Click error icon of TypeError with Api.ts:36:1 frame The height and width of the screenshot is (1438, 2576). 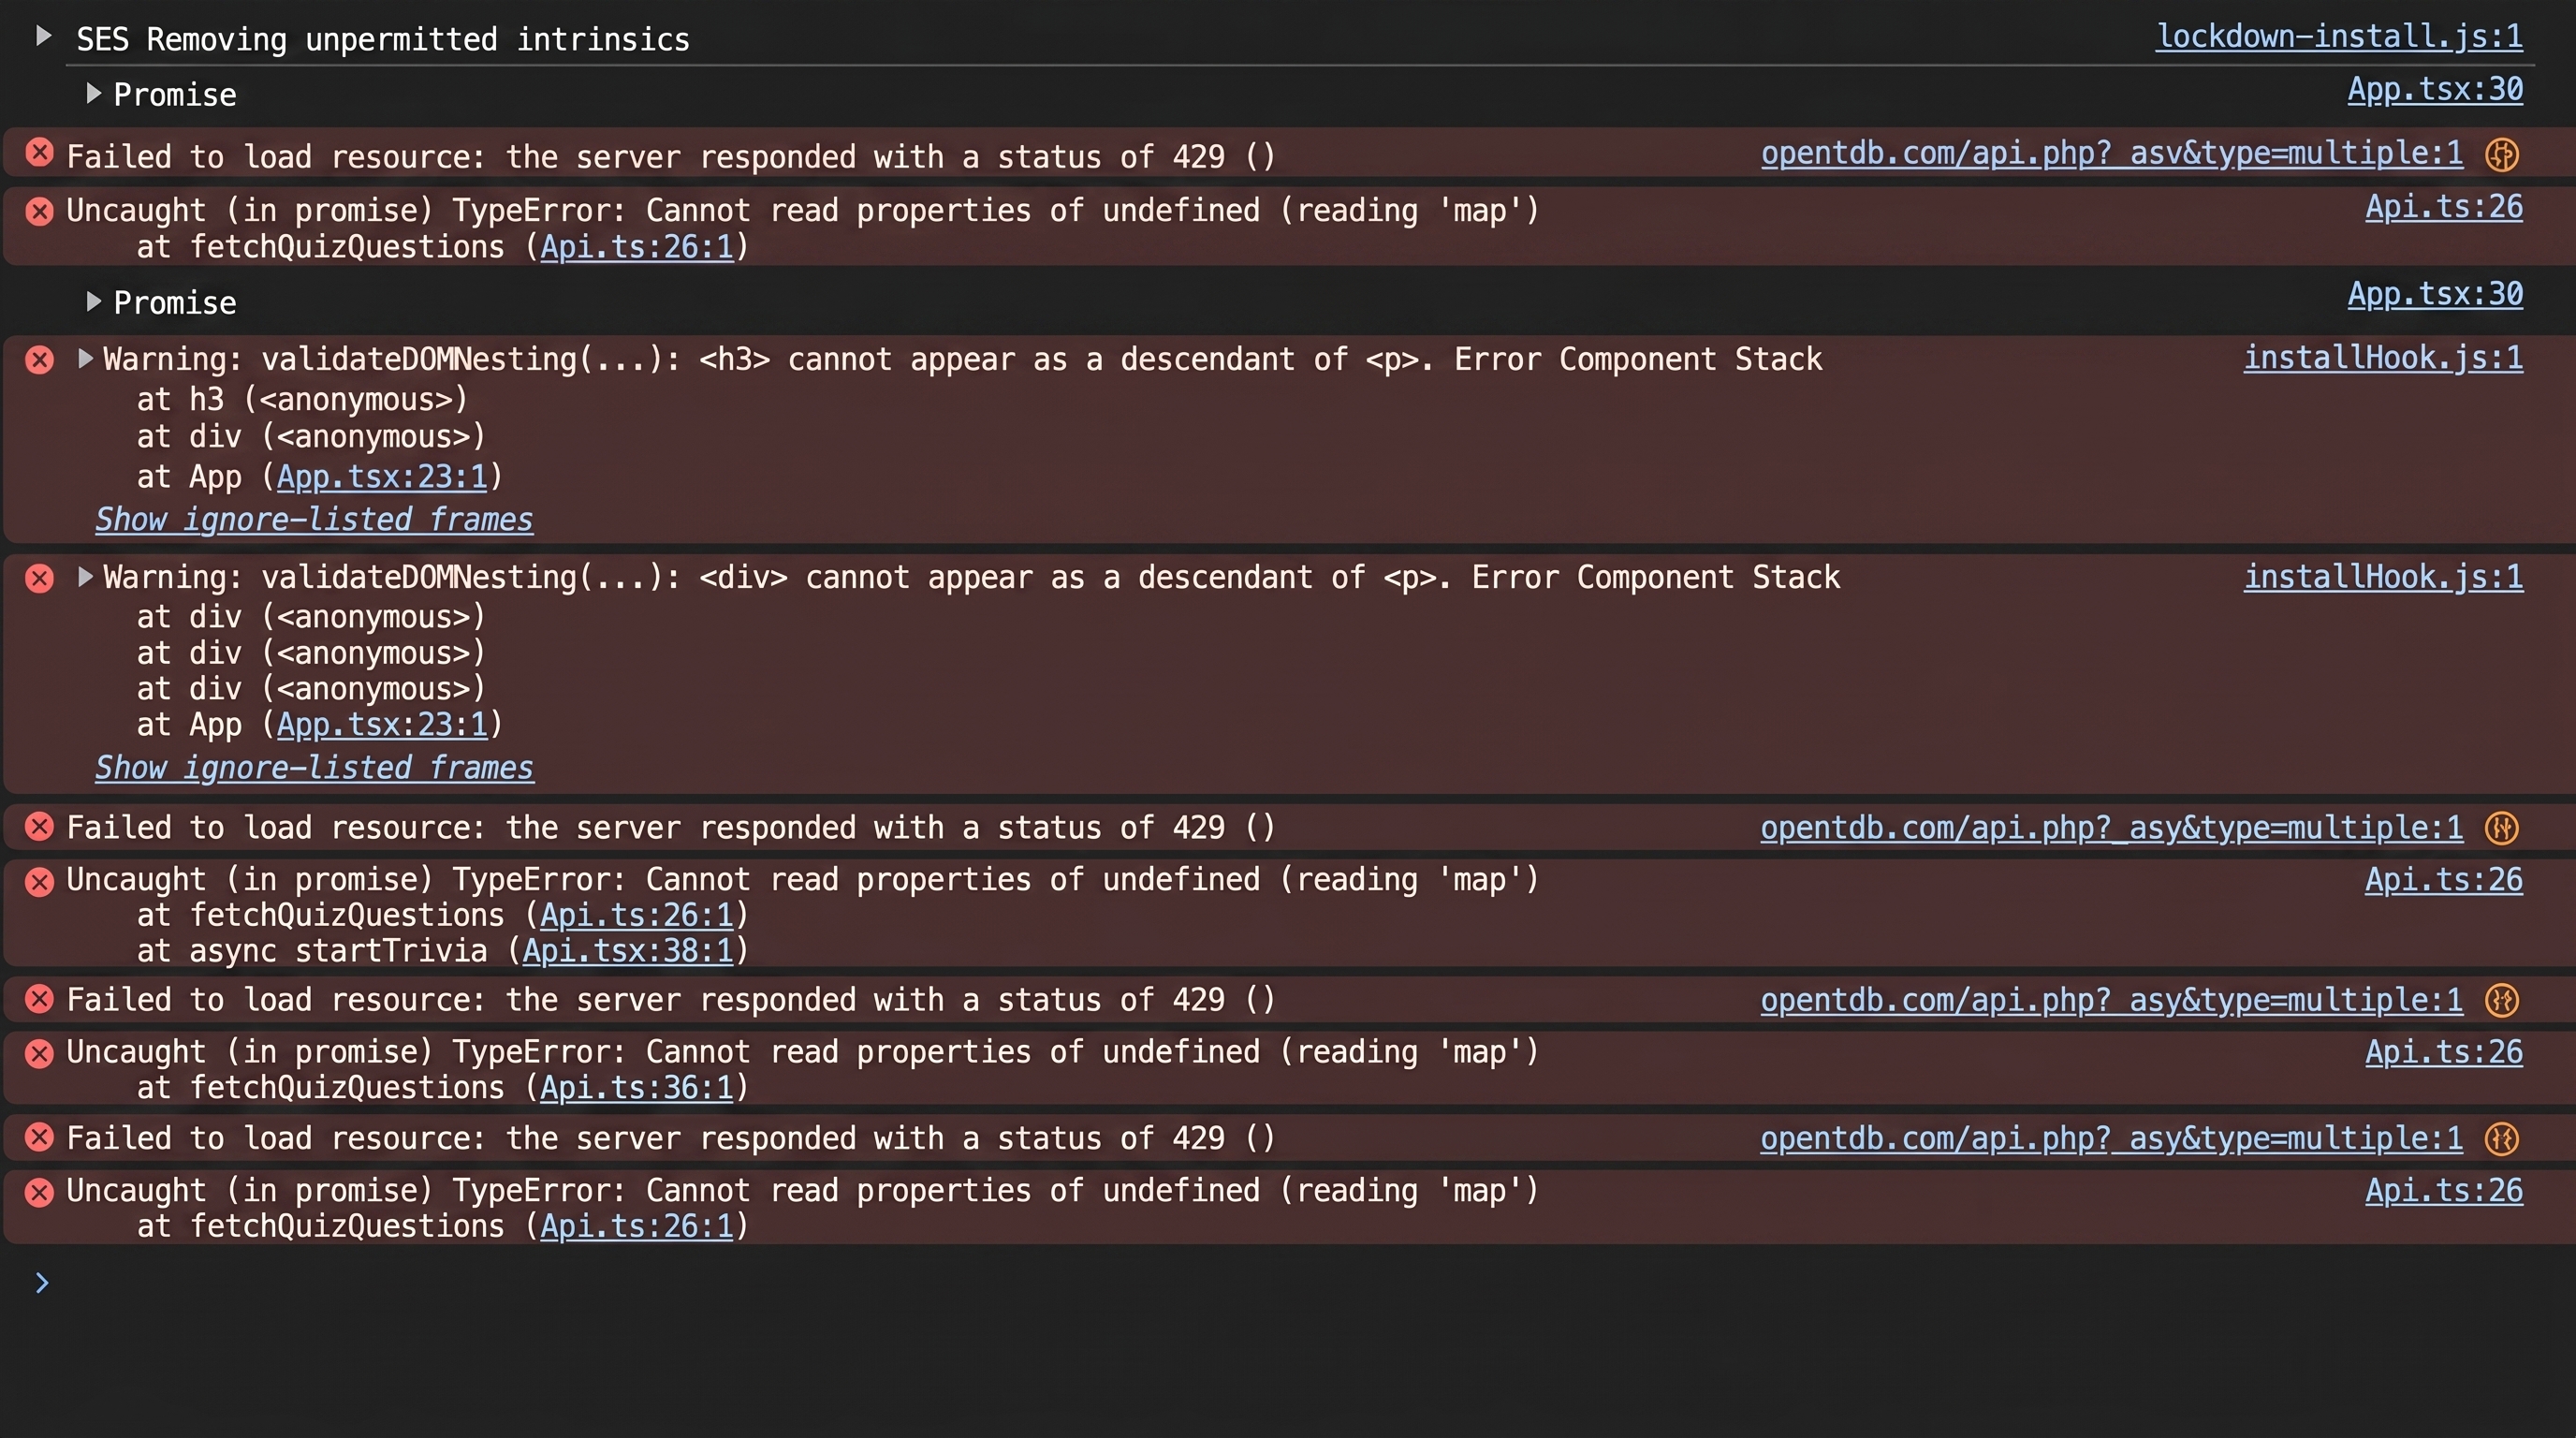tap(39, 1053)
